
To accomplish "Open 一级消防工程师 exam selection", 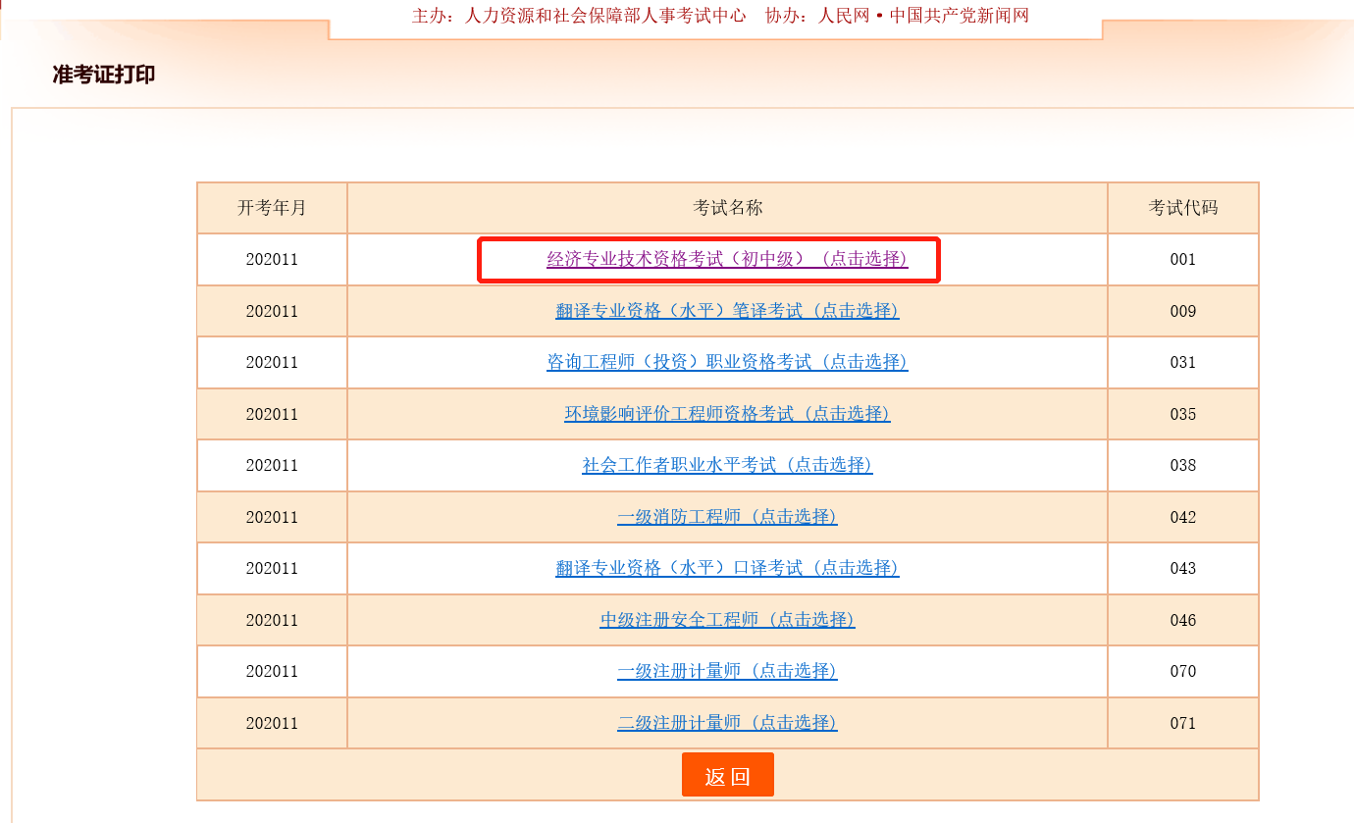I will point(727,517).
